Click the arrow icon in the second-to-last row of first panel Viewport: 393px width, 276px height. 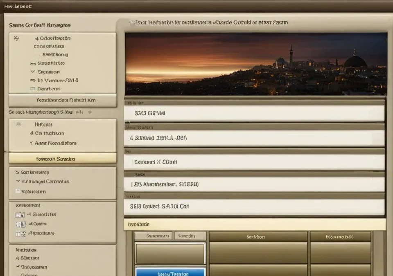coord(33,81)
